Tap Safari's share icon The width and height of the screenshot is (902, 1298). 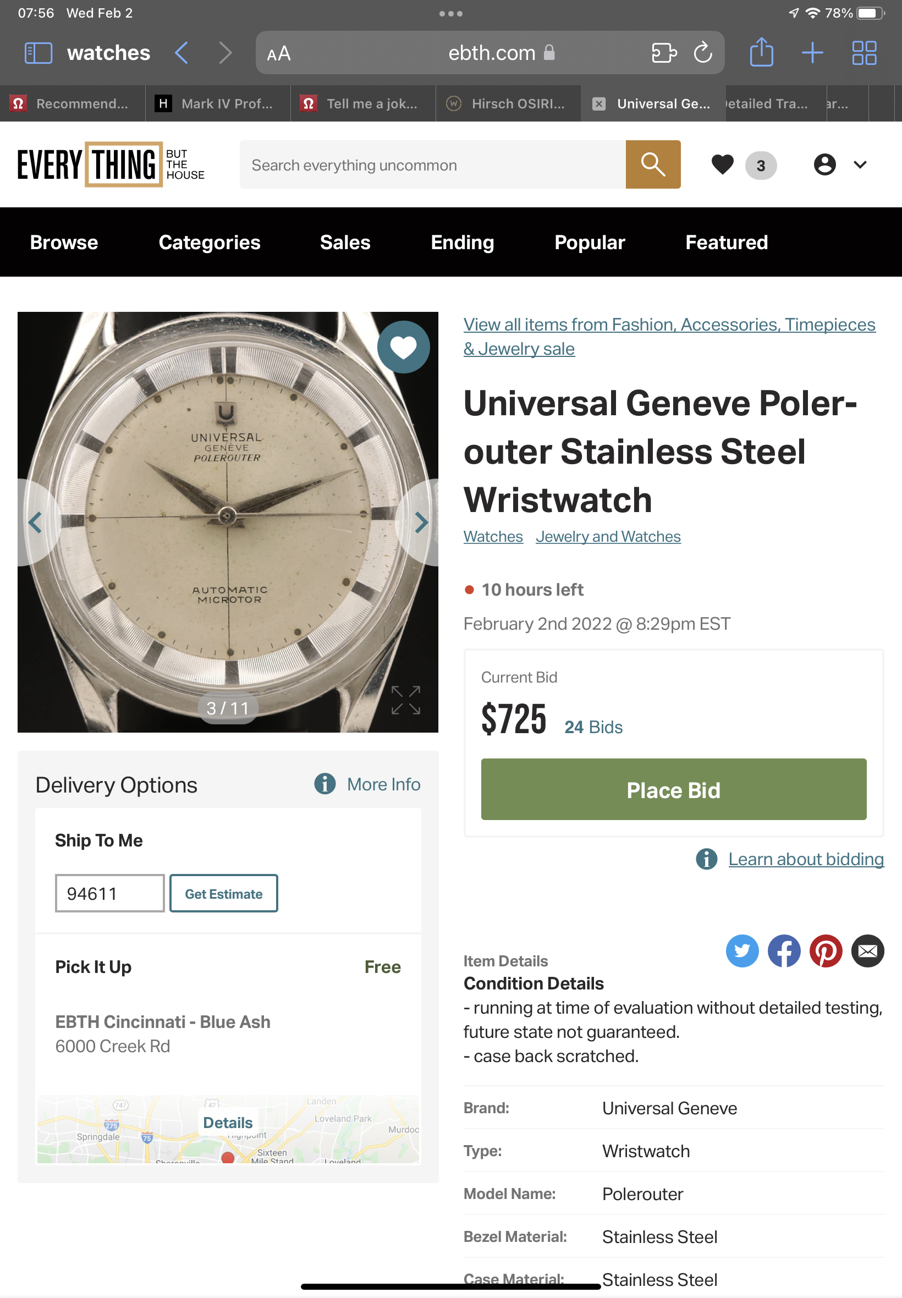pyautogui.click(x=761, y=53)
